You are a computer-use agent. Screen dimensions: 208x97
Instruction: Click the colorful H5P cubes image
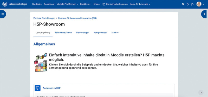41,62
